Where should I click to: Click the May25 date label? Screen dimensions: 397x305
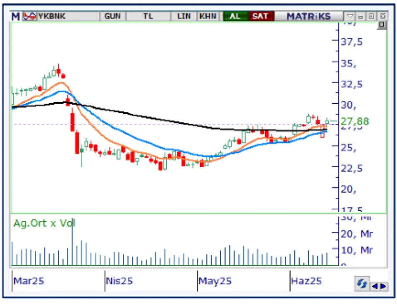[215, 281]
